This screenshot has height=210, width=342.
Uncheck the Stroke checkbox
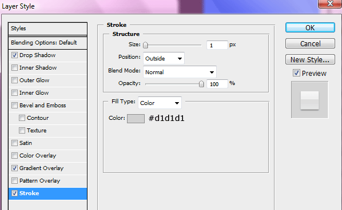pyautogui.click(x=15, y=193)
